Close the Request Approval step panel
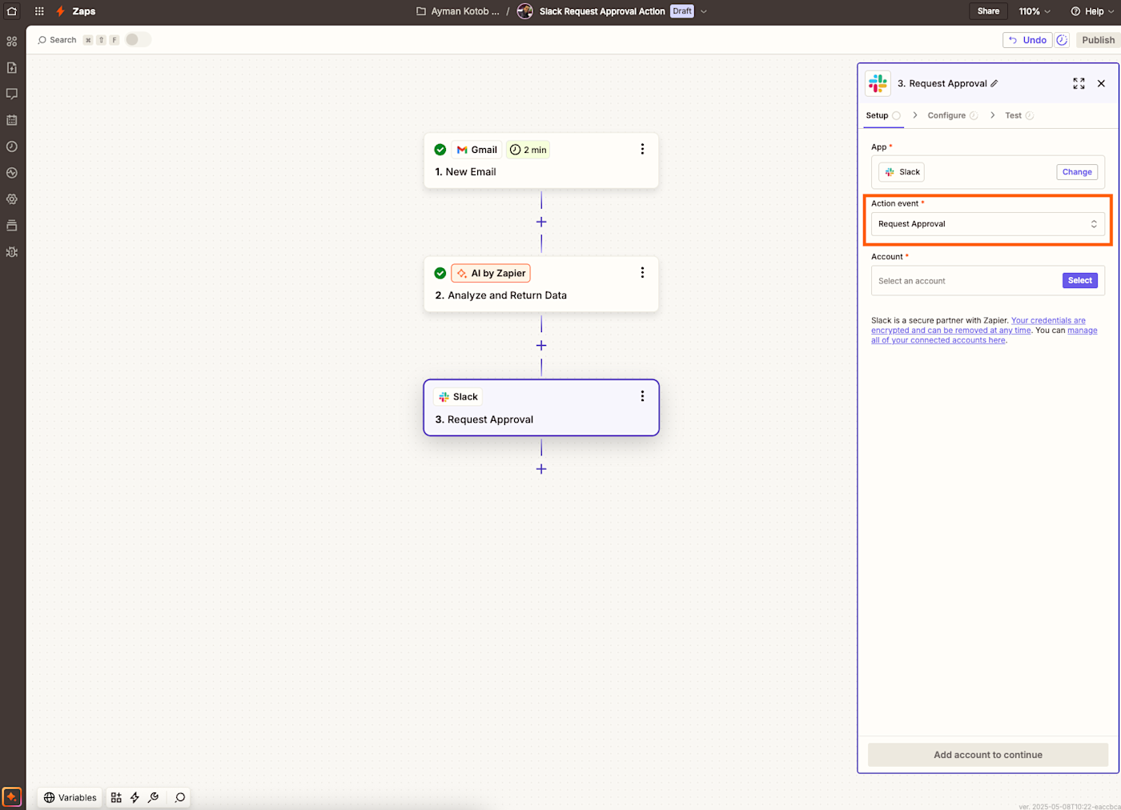This screenshot has width=1121, height=810. [x=1101, y=83]
